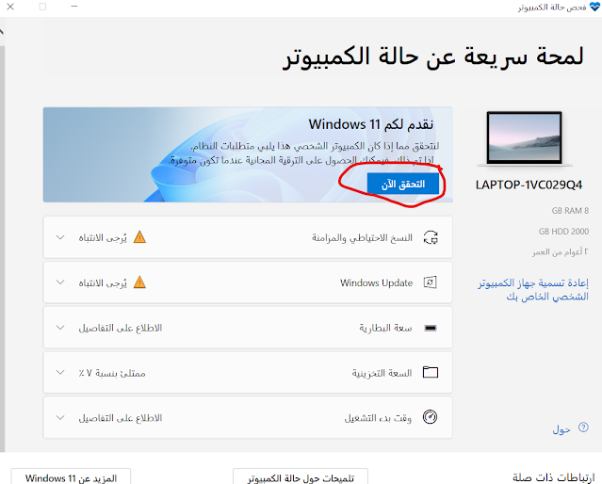Close the PC Health Check window
Image resolution: width=602 pixels, height=484 pixels.
tap(10, 7)
